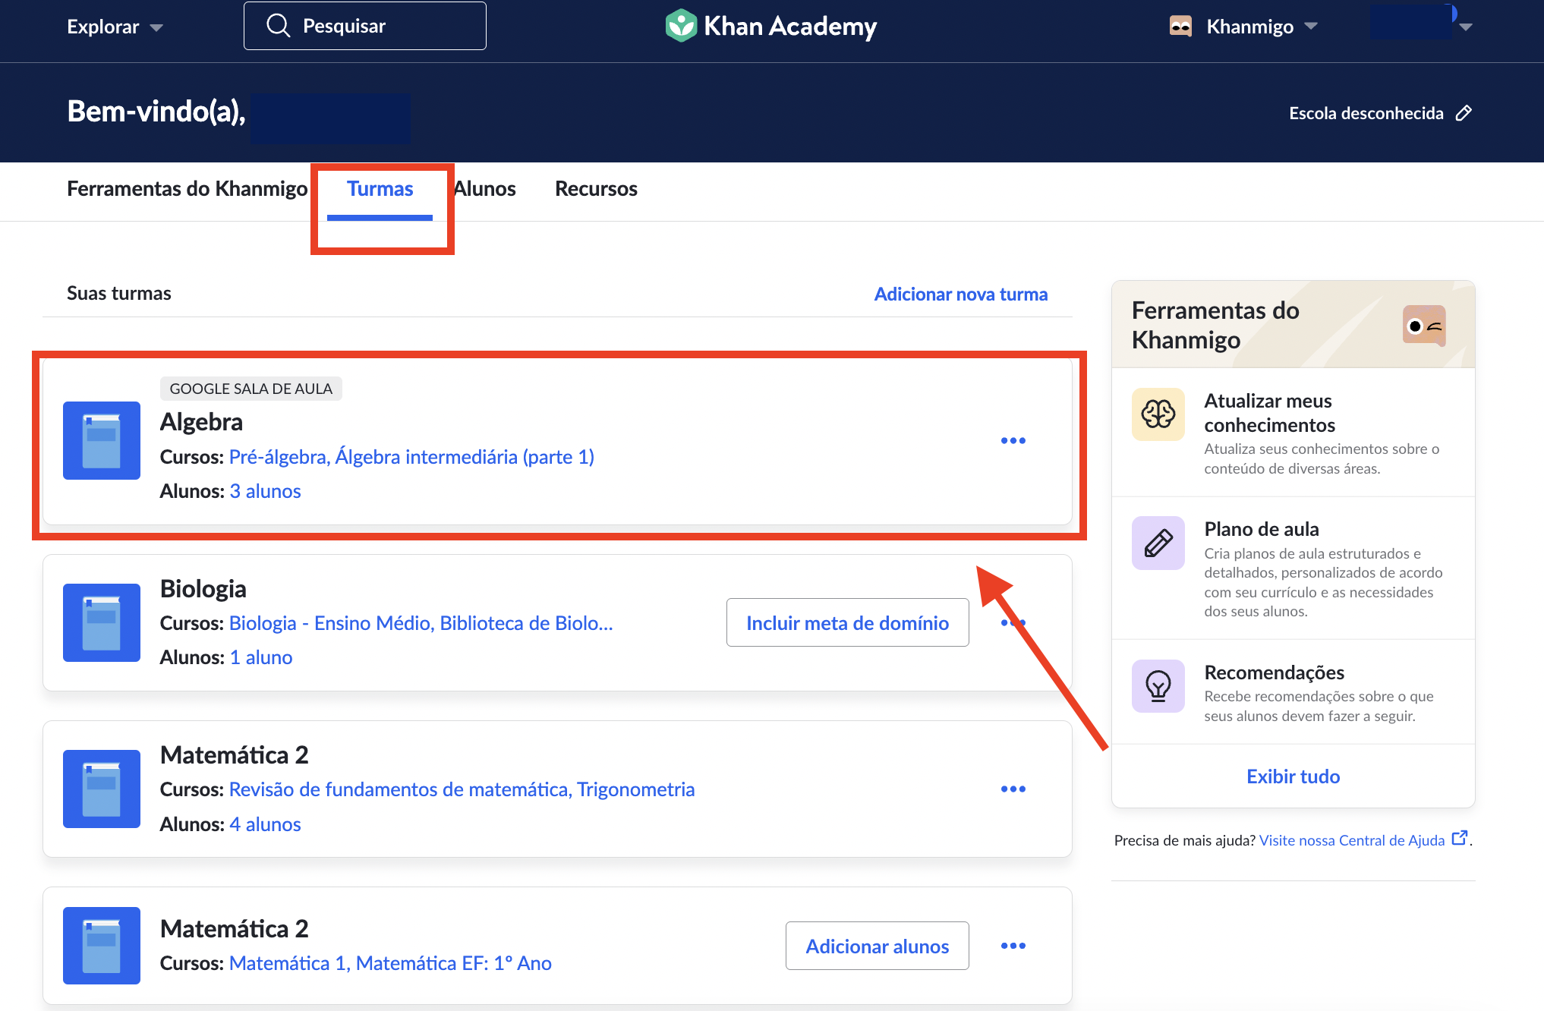Click the Khanmigo mascot in tools panel
Screen dimensions: 1544x1011
pos(1424,325)
